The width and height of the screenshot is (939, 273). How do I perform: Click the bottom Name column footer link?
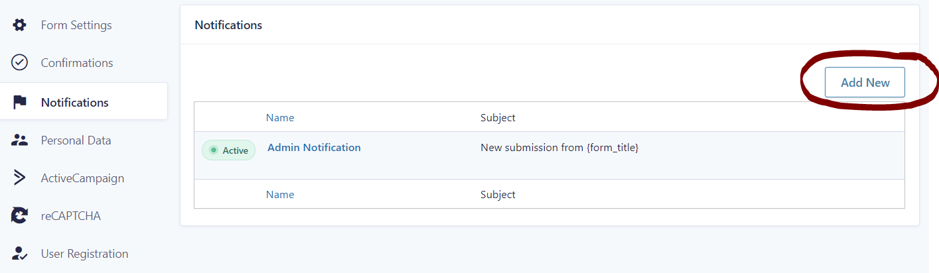280,195
